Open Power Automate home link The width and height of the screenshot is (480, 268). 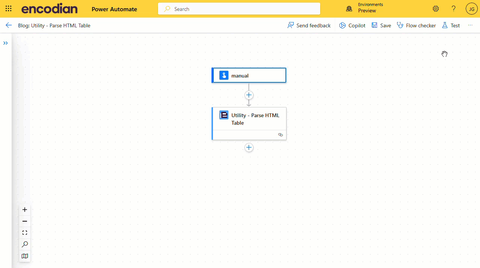click(114, 9)
